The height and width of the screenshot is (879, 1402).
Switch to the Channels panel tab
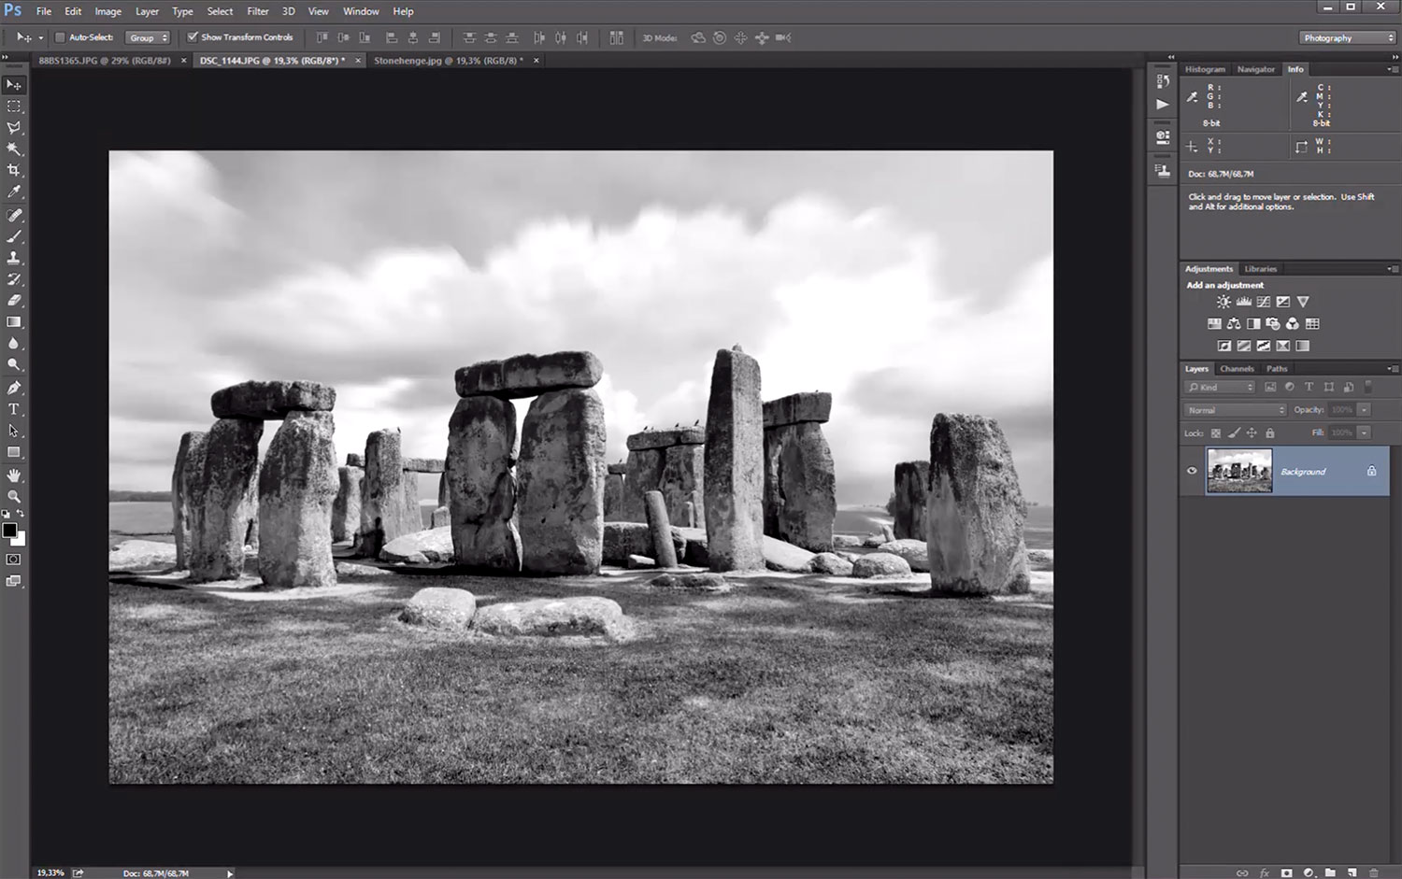[1237, 369]
